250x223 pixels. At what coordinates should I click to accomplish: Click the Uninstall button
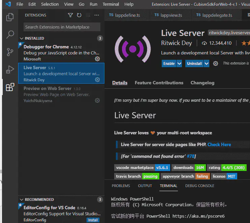click(x=194, y=63)
